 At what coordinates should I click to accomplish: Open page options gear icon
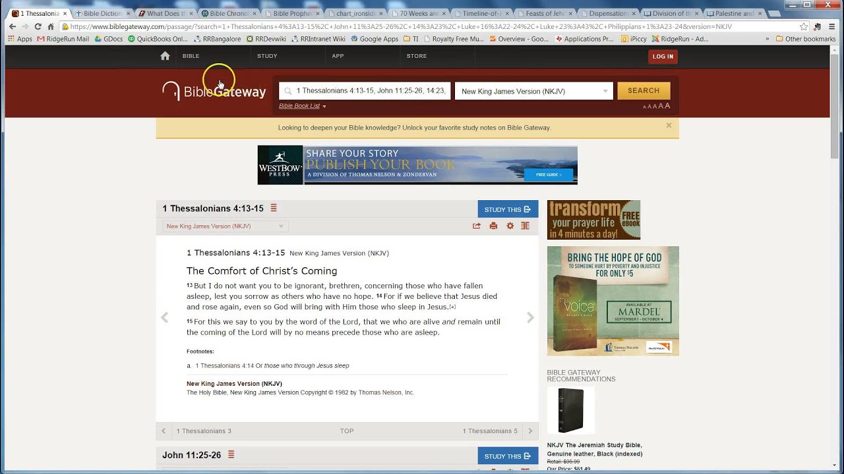click(x=510, y=226)
